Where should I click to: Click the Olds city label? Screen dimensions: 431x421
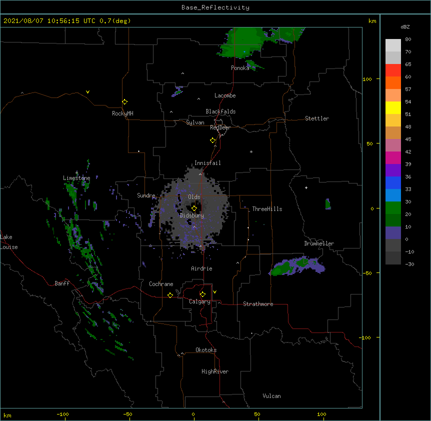click(194, 197)
